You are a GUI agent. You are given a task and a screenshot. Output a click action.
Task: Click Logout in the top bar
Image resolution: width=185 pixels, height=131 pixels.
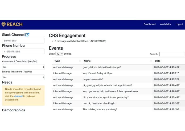179,24
